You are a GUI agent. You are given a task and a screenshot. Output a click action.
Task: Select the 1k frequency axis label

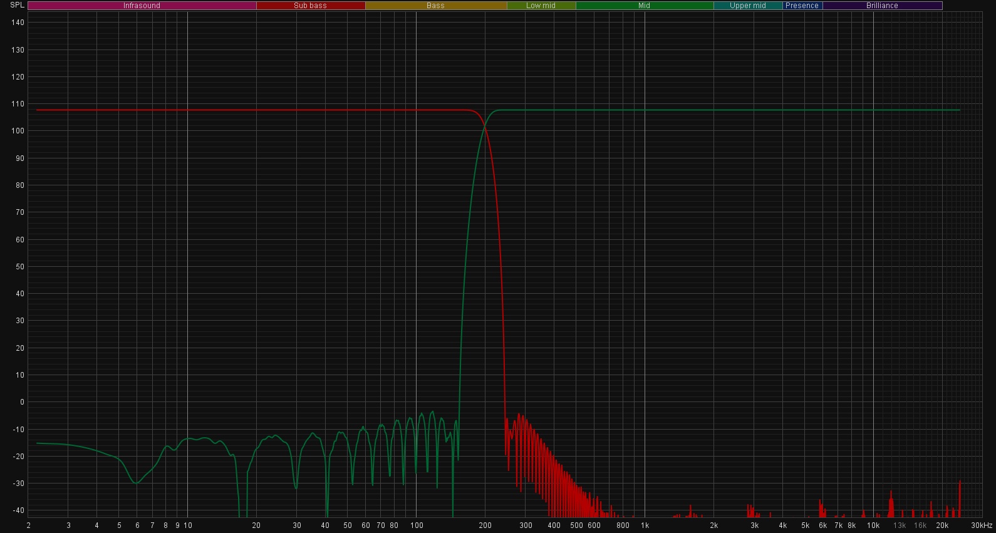[x=645, y=525]
